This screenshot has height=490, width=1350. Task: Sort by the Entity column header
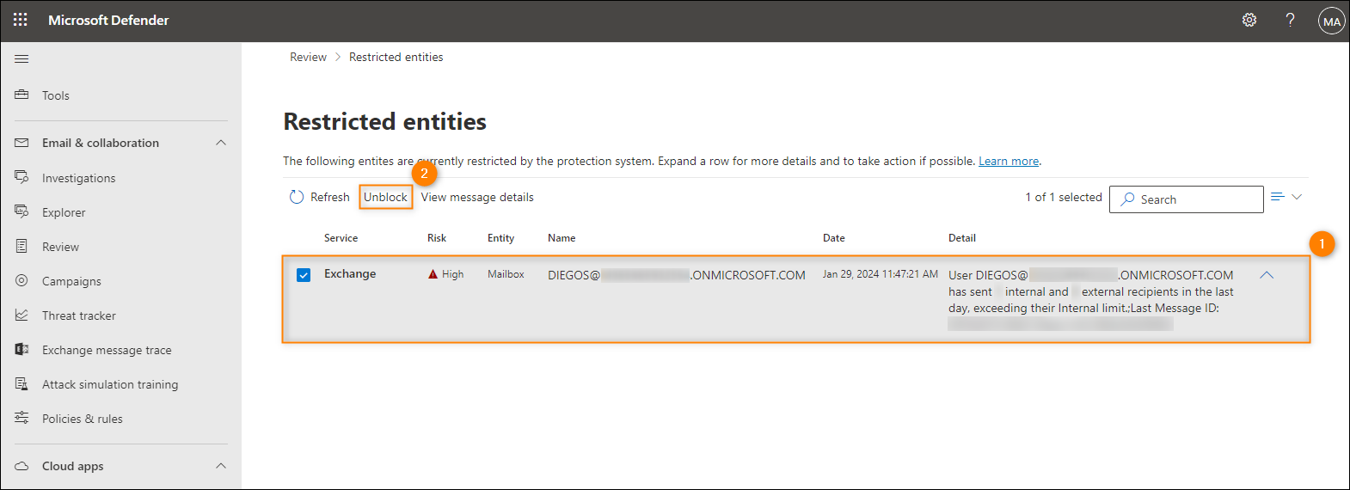(x=500, y=238)
